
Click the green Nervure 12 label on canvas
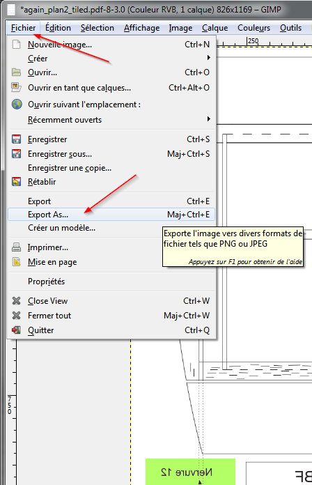[x=190, y=472]
